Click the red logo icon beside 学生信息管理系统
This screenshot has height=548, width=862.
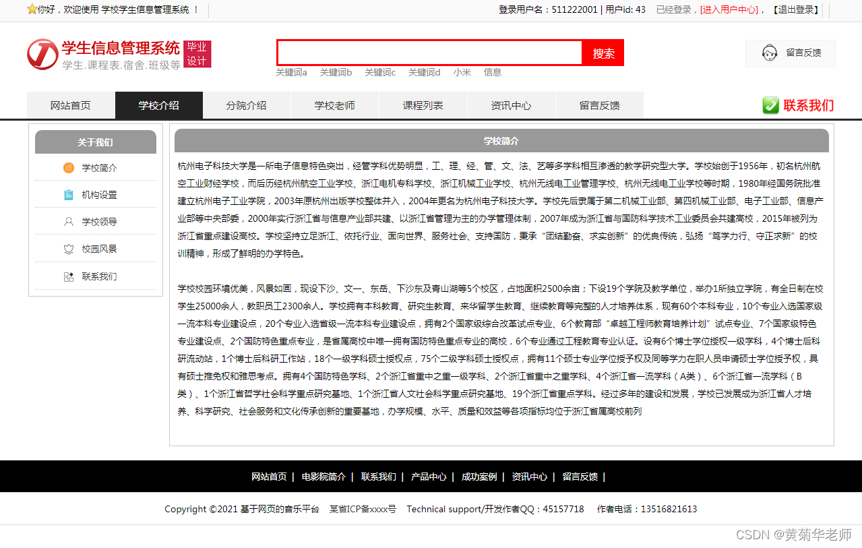[42, 54]
